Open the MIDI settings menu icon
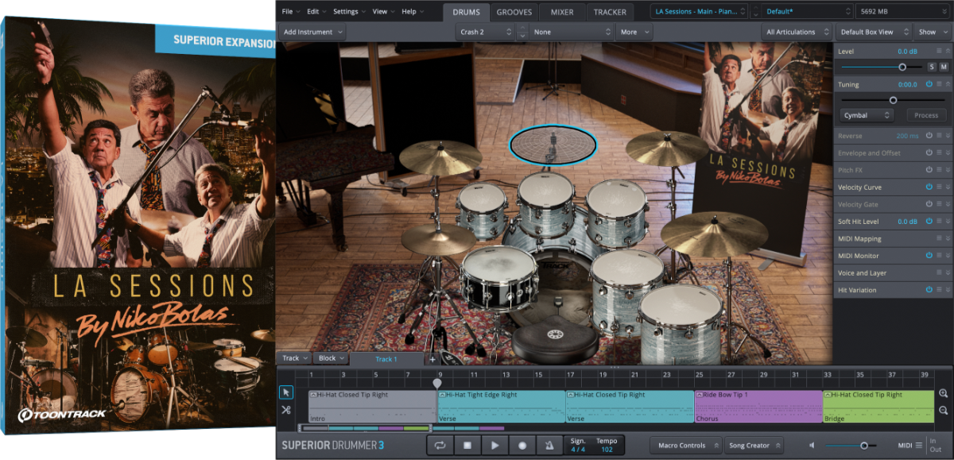Screen dimensions: 954x460 pos(919,445)
